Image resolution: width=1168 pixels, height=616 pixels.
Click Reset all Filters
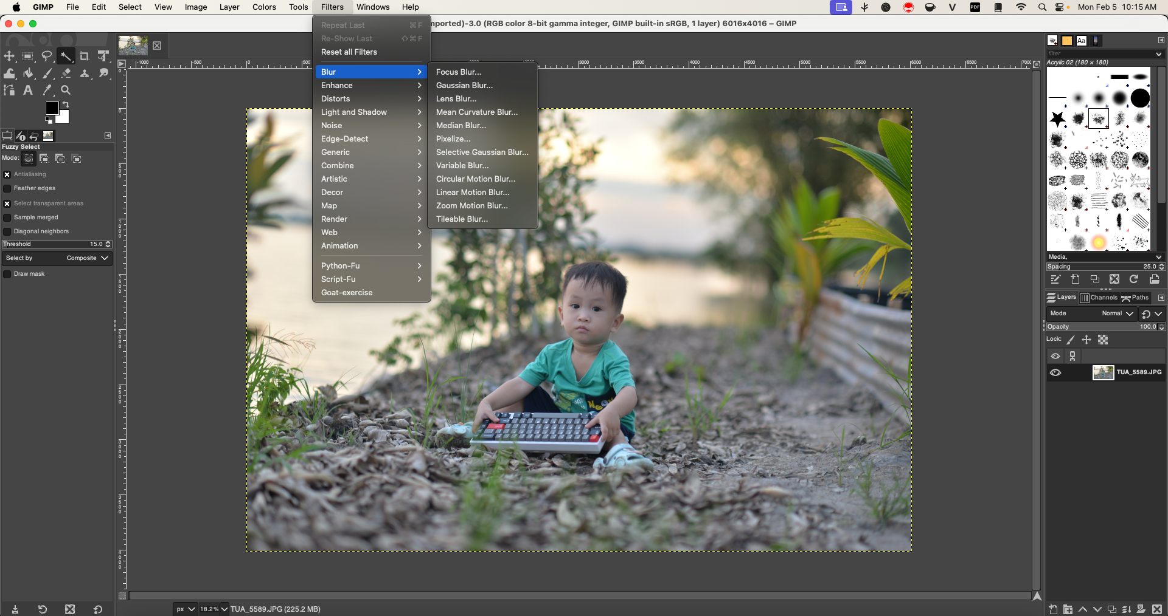(349, 52)
